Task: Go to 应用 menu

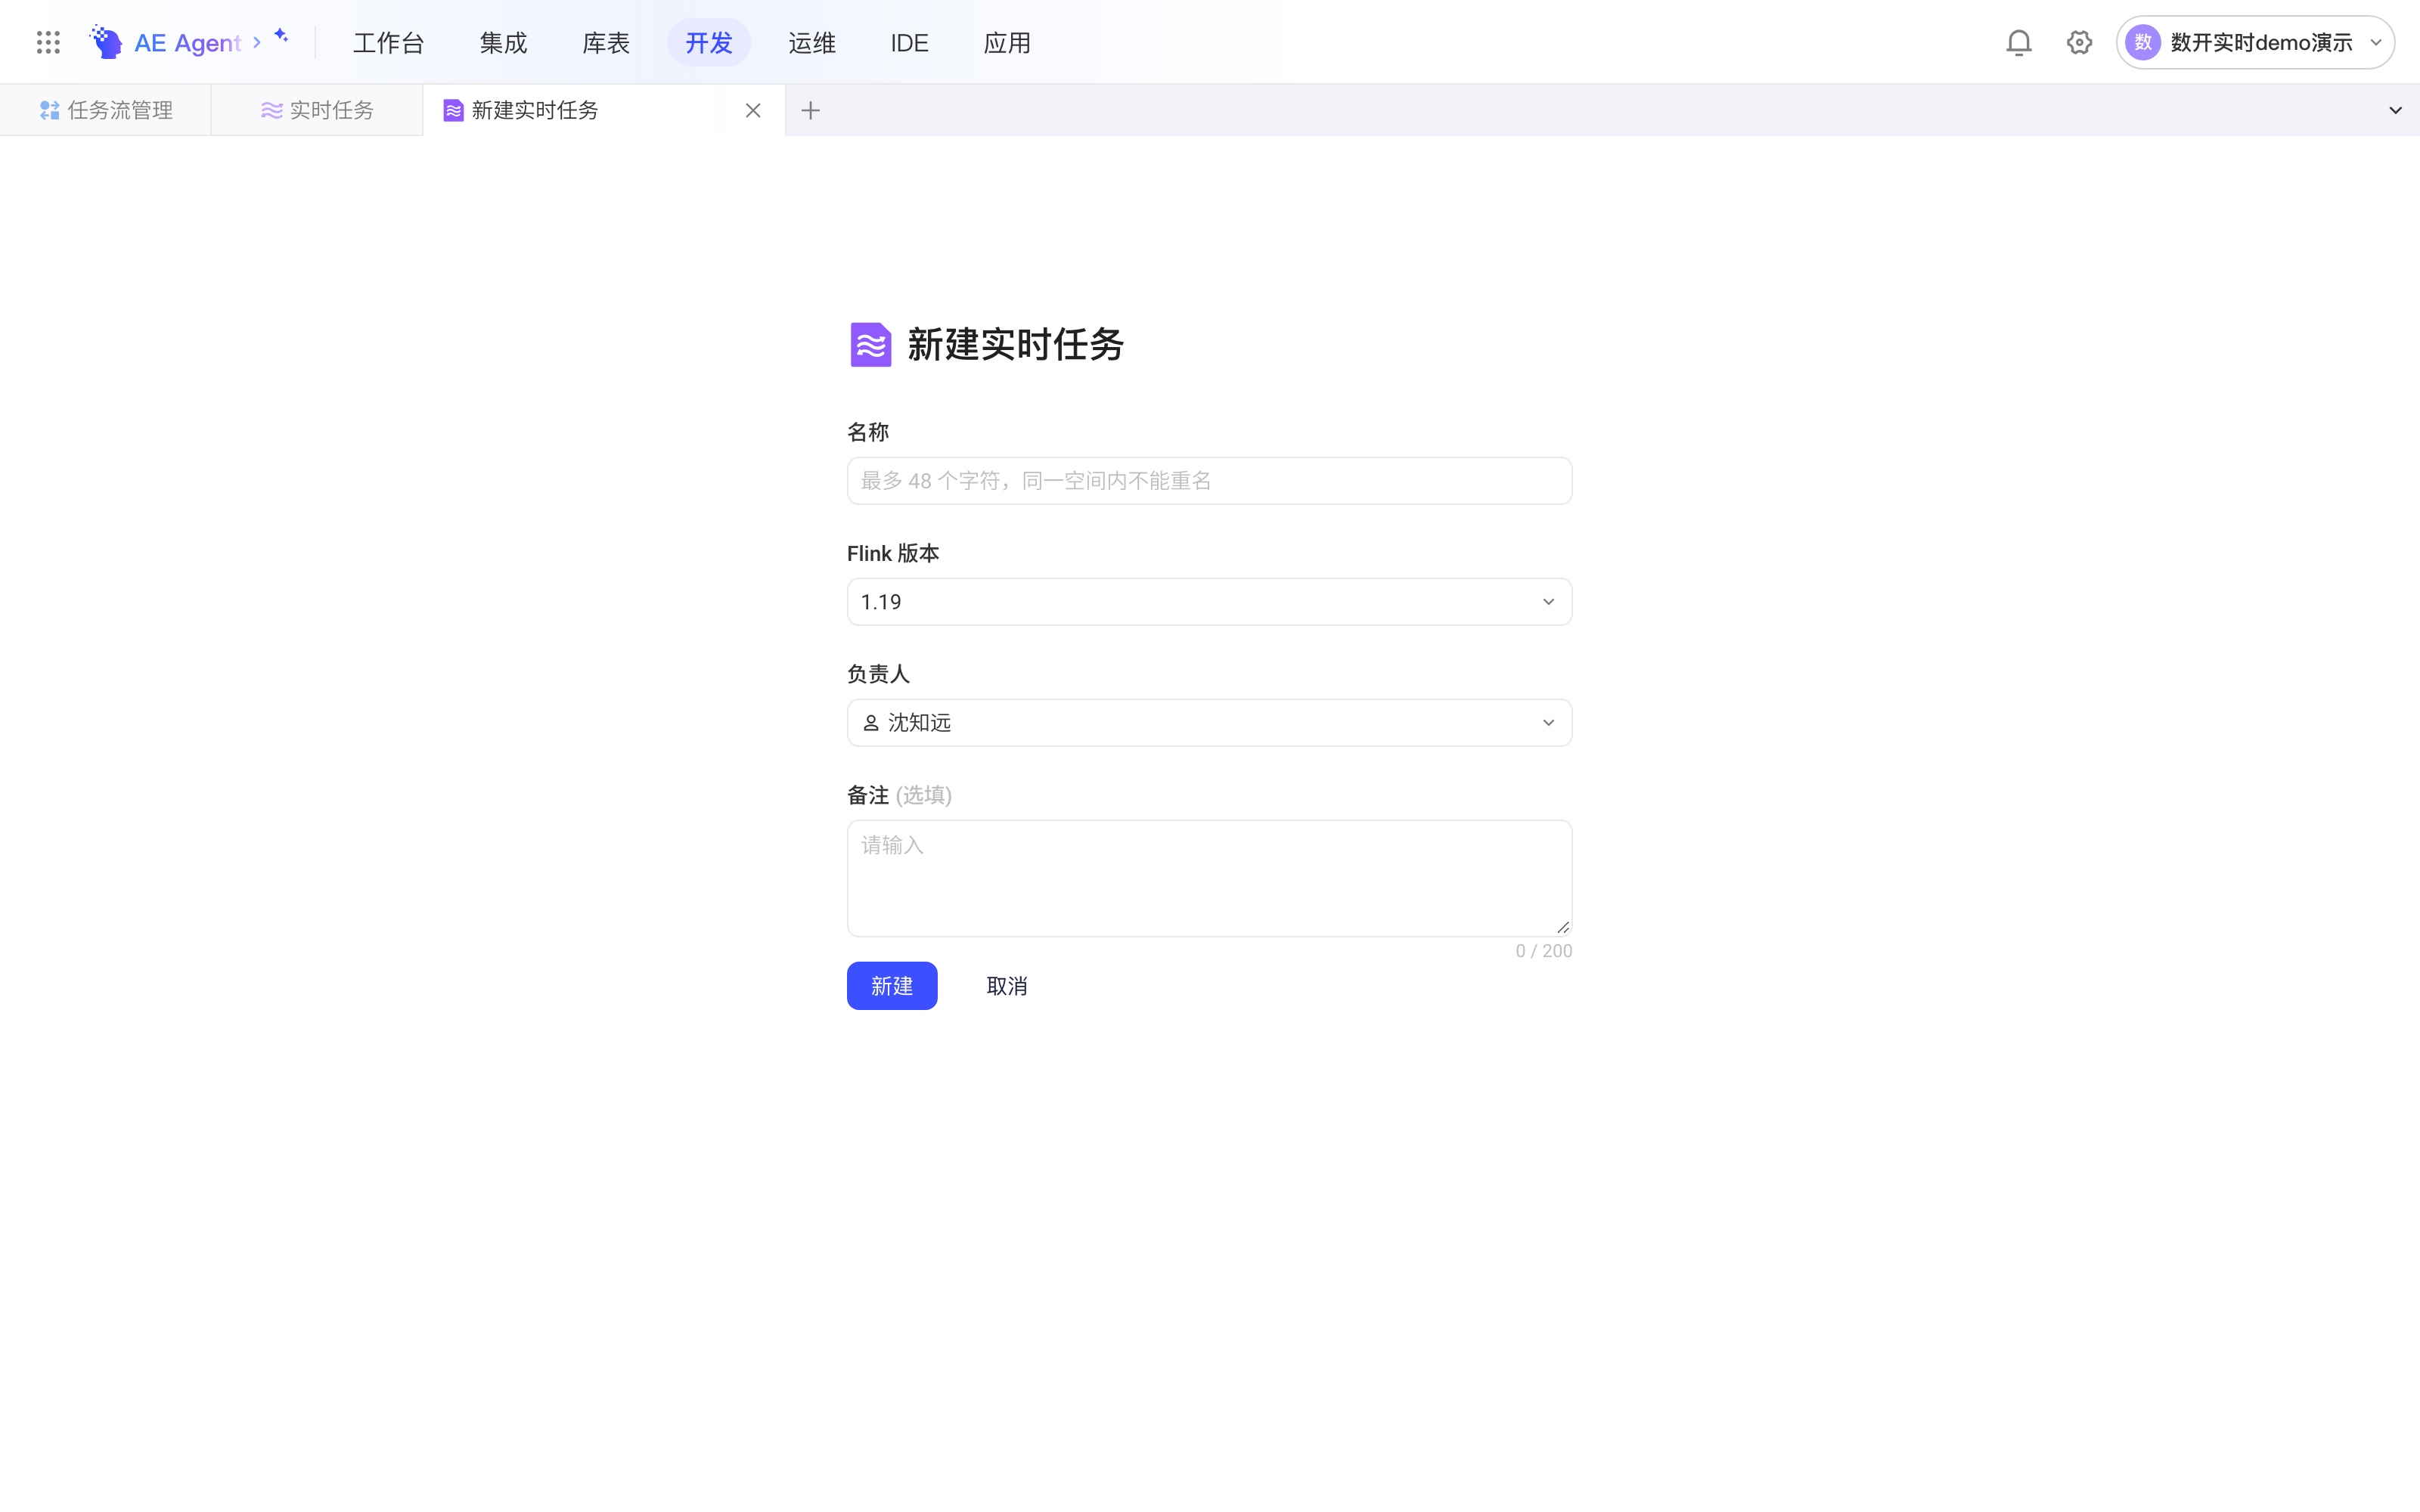Action: 1007,42
